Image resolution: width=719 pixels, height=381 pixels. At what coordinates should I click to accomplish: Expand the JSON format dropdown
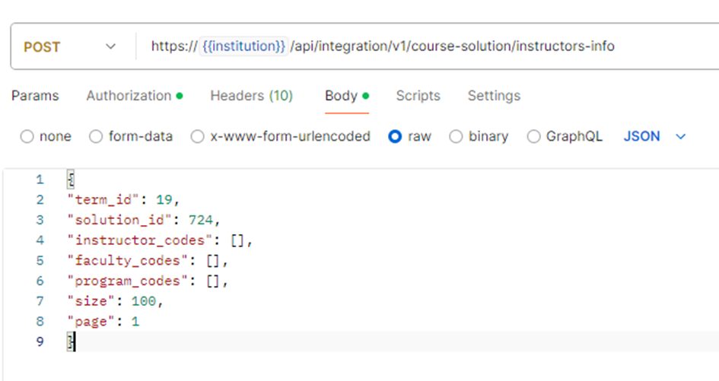point(642,137)
